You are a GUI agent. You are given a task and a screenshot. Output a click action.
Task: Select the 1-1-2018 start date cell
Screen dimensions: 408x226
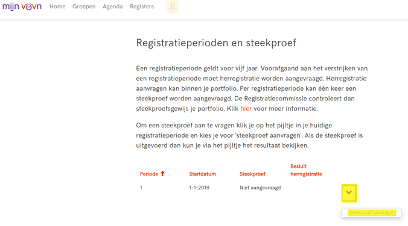pos(199,188)
